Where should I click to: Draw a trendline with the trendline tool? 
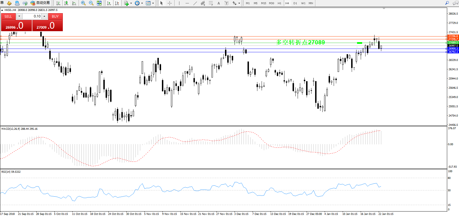pos(195,3)
